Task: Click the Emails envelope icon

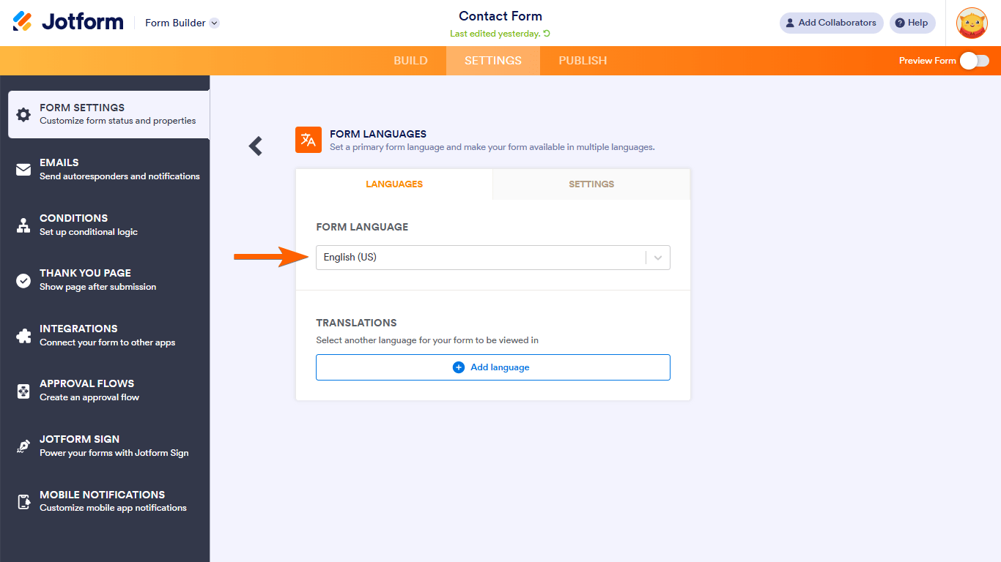Action: (23, 170)
